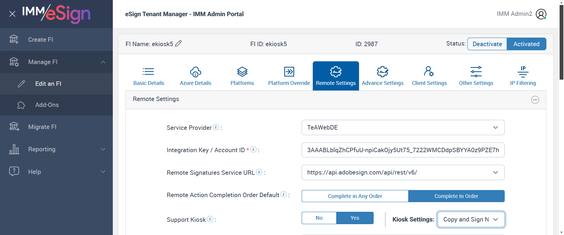The height and width of the screenshot is (235, 564).
Task: Close the sidebar with the X icon
Action: pyautogui.click(x=12, y=14)
